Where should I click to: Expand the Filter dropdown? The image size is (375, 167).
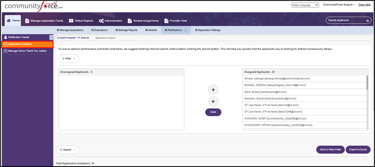[x=68, y=59]
